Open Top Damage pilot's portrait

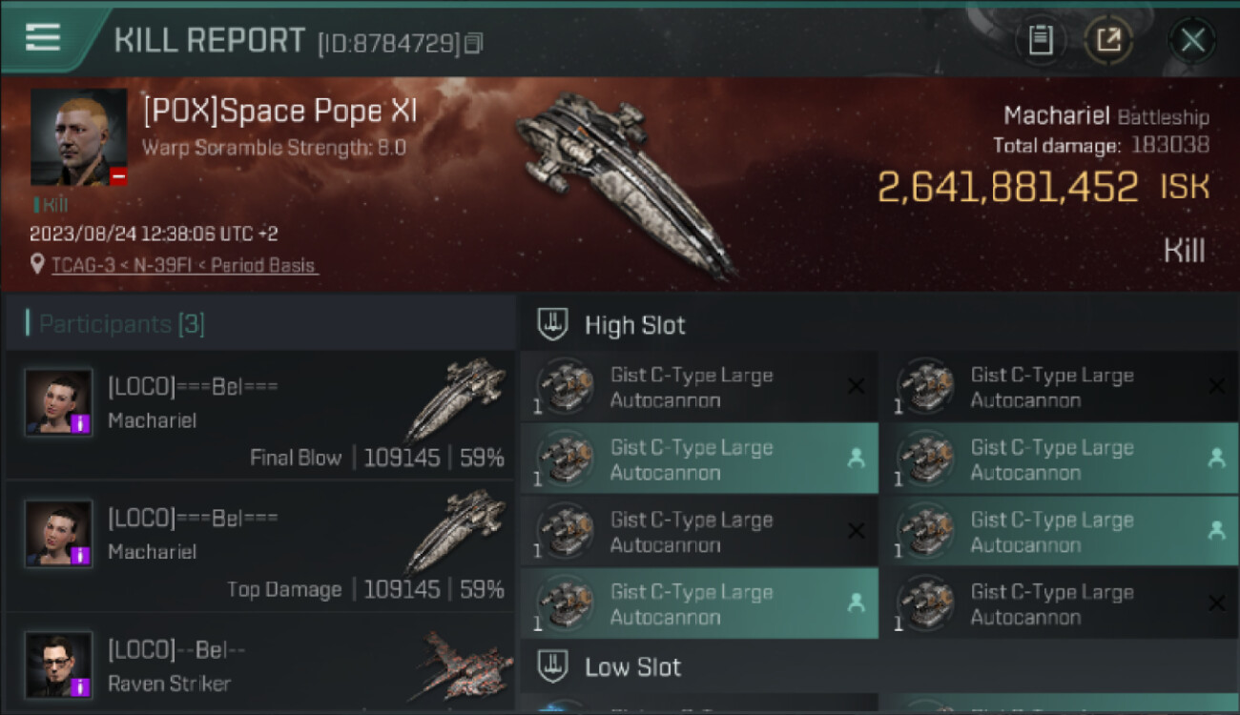point(58,534)
